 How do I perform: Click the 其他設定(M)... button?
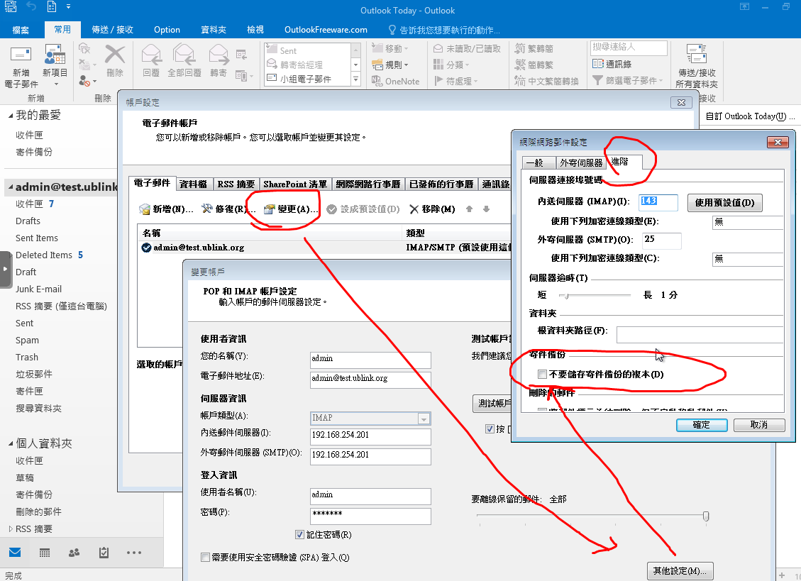click(680, 571)
